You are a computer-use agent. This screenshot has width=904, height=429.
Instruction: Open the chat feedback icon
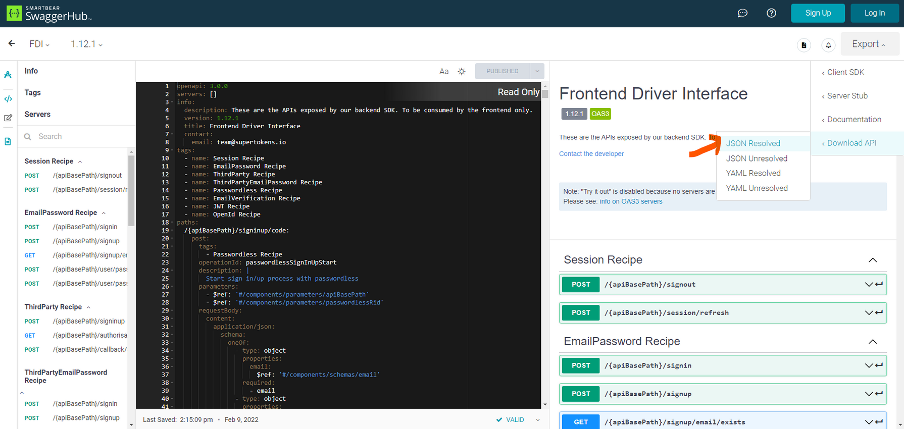point(742,13)
